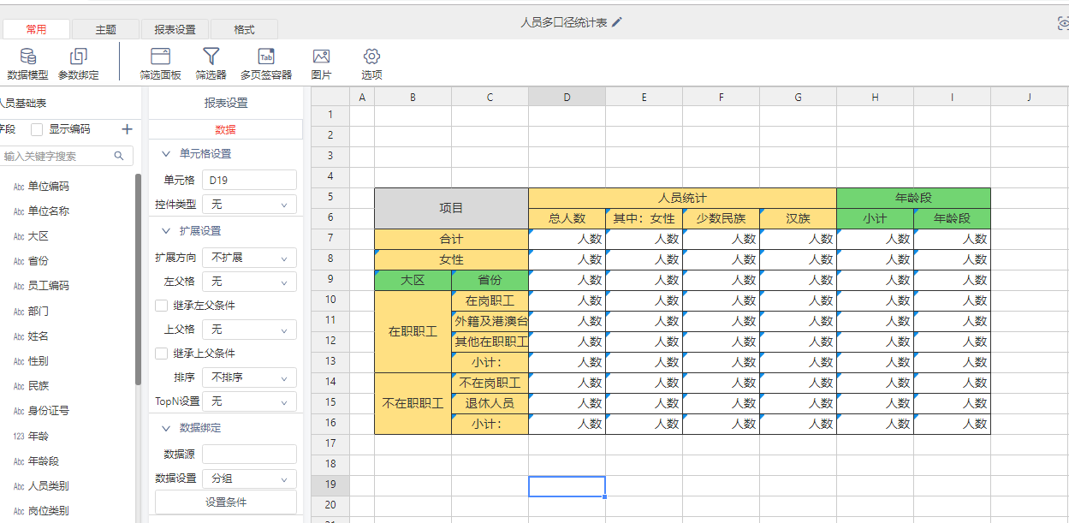Tick the 继承上父条件 checkbox
This screenshot has height=523, width=1069.
click(x=161, y=354)
